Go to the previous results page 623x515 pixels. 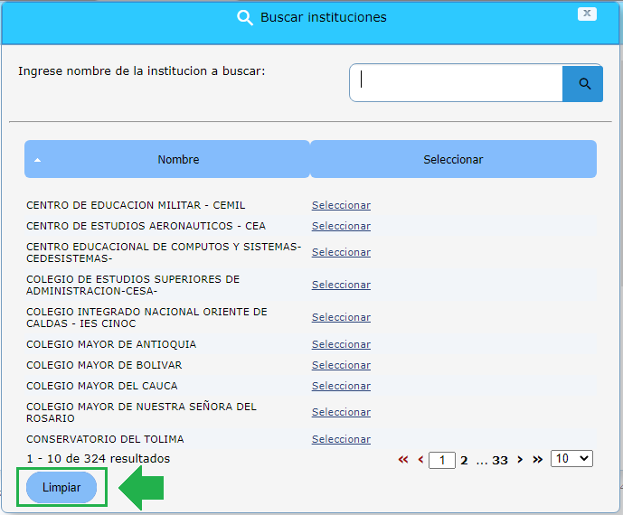point(420,460)
